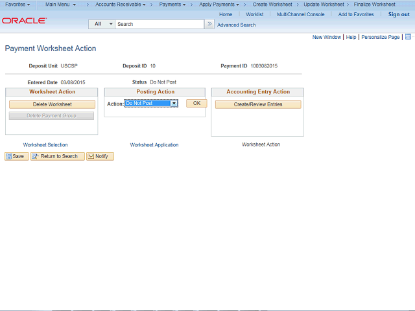Expand the Apply Payments breadcrumb menu
The width and height of the screenshot is (415, 311).
click(219, 5)
